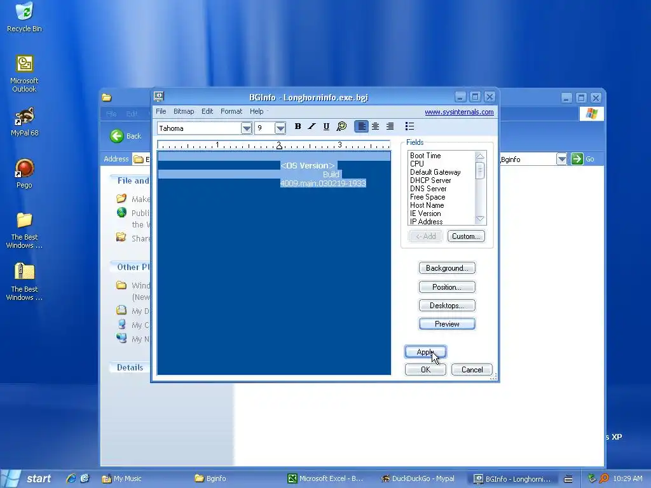Select DNS Server field
The image size is (651, 488).
[x=428, y=189]
